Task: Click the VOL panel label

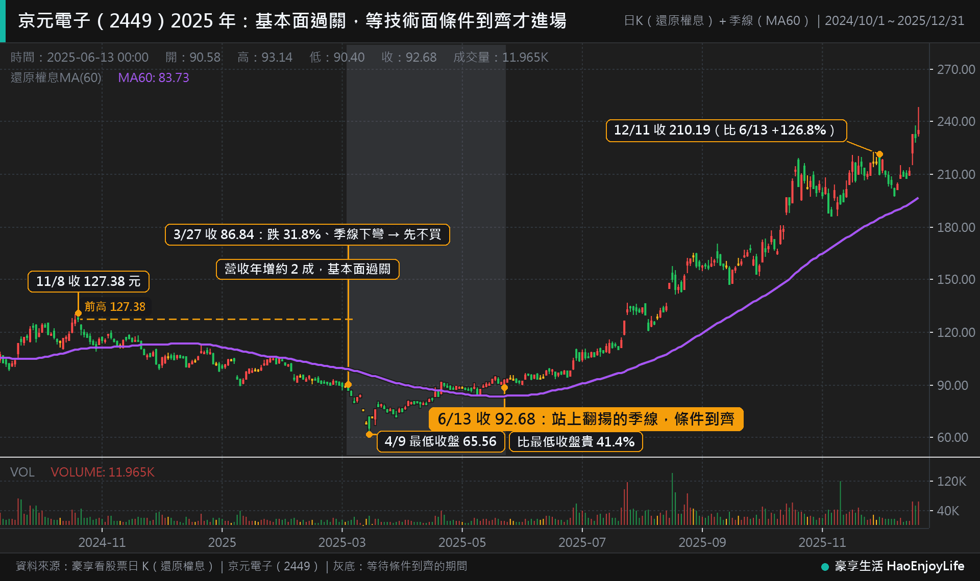Action: 22,472
